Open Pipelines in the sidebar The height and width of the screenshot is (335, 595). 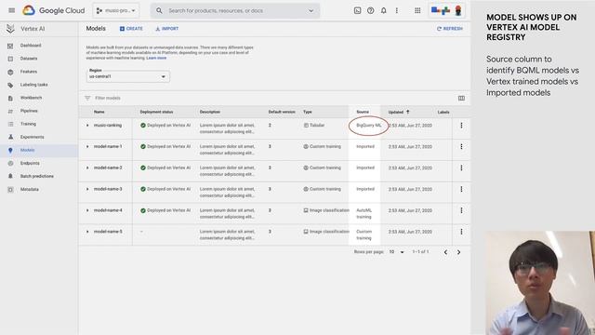click(29, 111)
